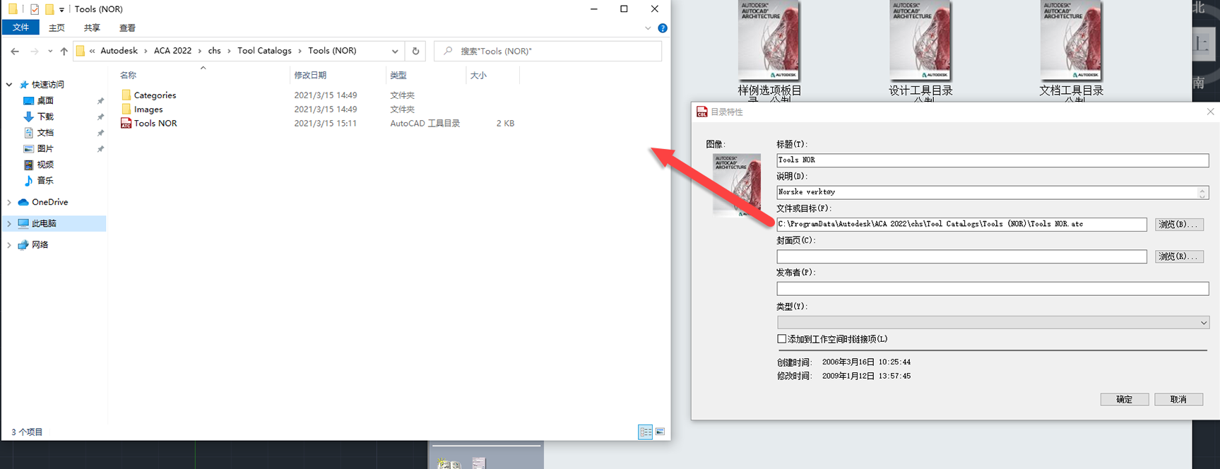Viewport: 1220px width, 469px height.
Task: Open the Images folder
Action: (x=142, y=109)
